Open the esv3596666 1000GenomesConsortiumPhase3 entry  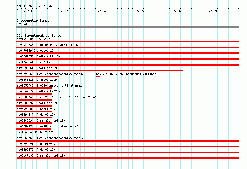[x=50, y=74]
